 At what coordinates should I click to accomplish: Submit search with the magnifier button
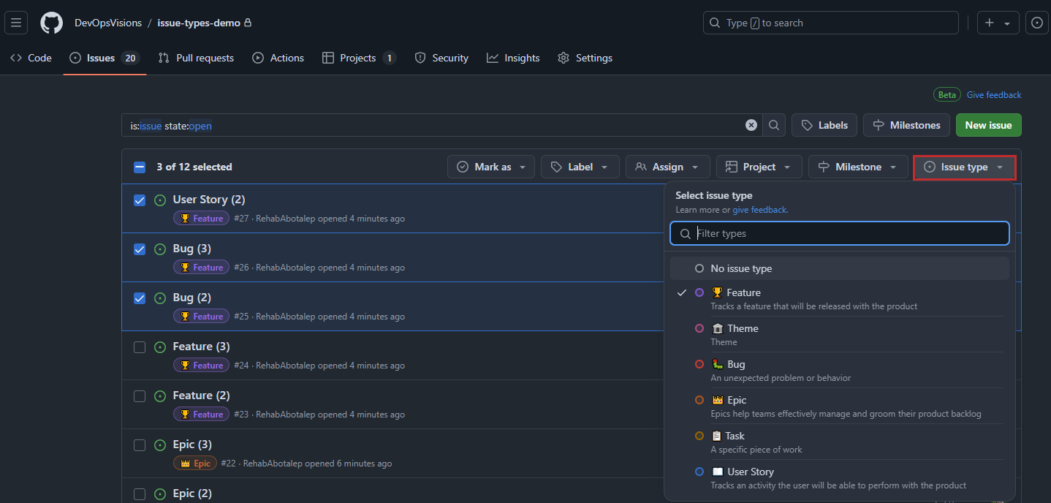[773, 125]
